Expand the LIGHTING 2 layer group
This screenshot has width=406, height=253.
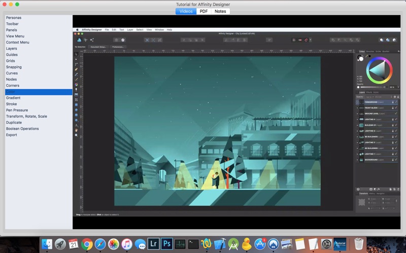click(x=357, y=143)
